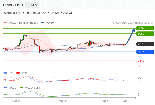Click the MA 50 blue legend swatch
The height and width of the screenshot is (105, 155).
(x=43, y=23)
